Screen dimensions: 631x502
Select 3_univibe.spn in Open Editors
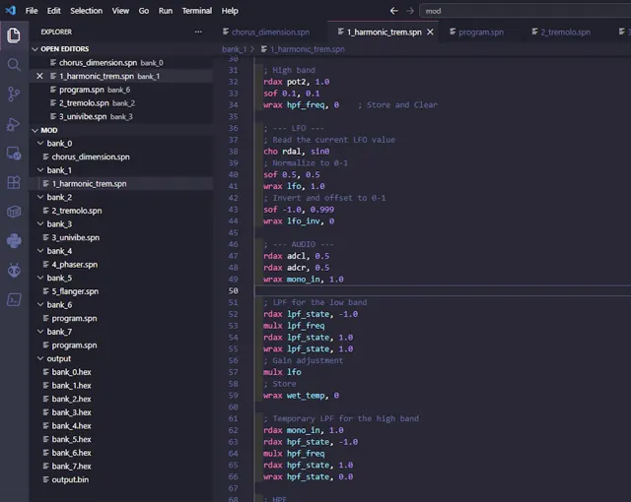[x=120, y=116]
